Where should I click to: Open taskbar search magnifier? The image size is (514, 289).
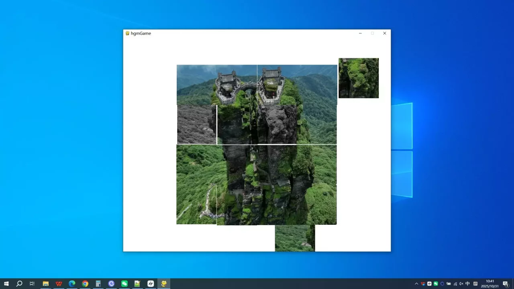pyautogui.click(x=19, y=284)
